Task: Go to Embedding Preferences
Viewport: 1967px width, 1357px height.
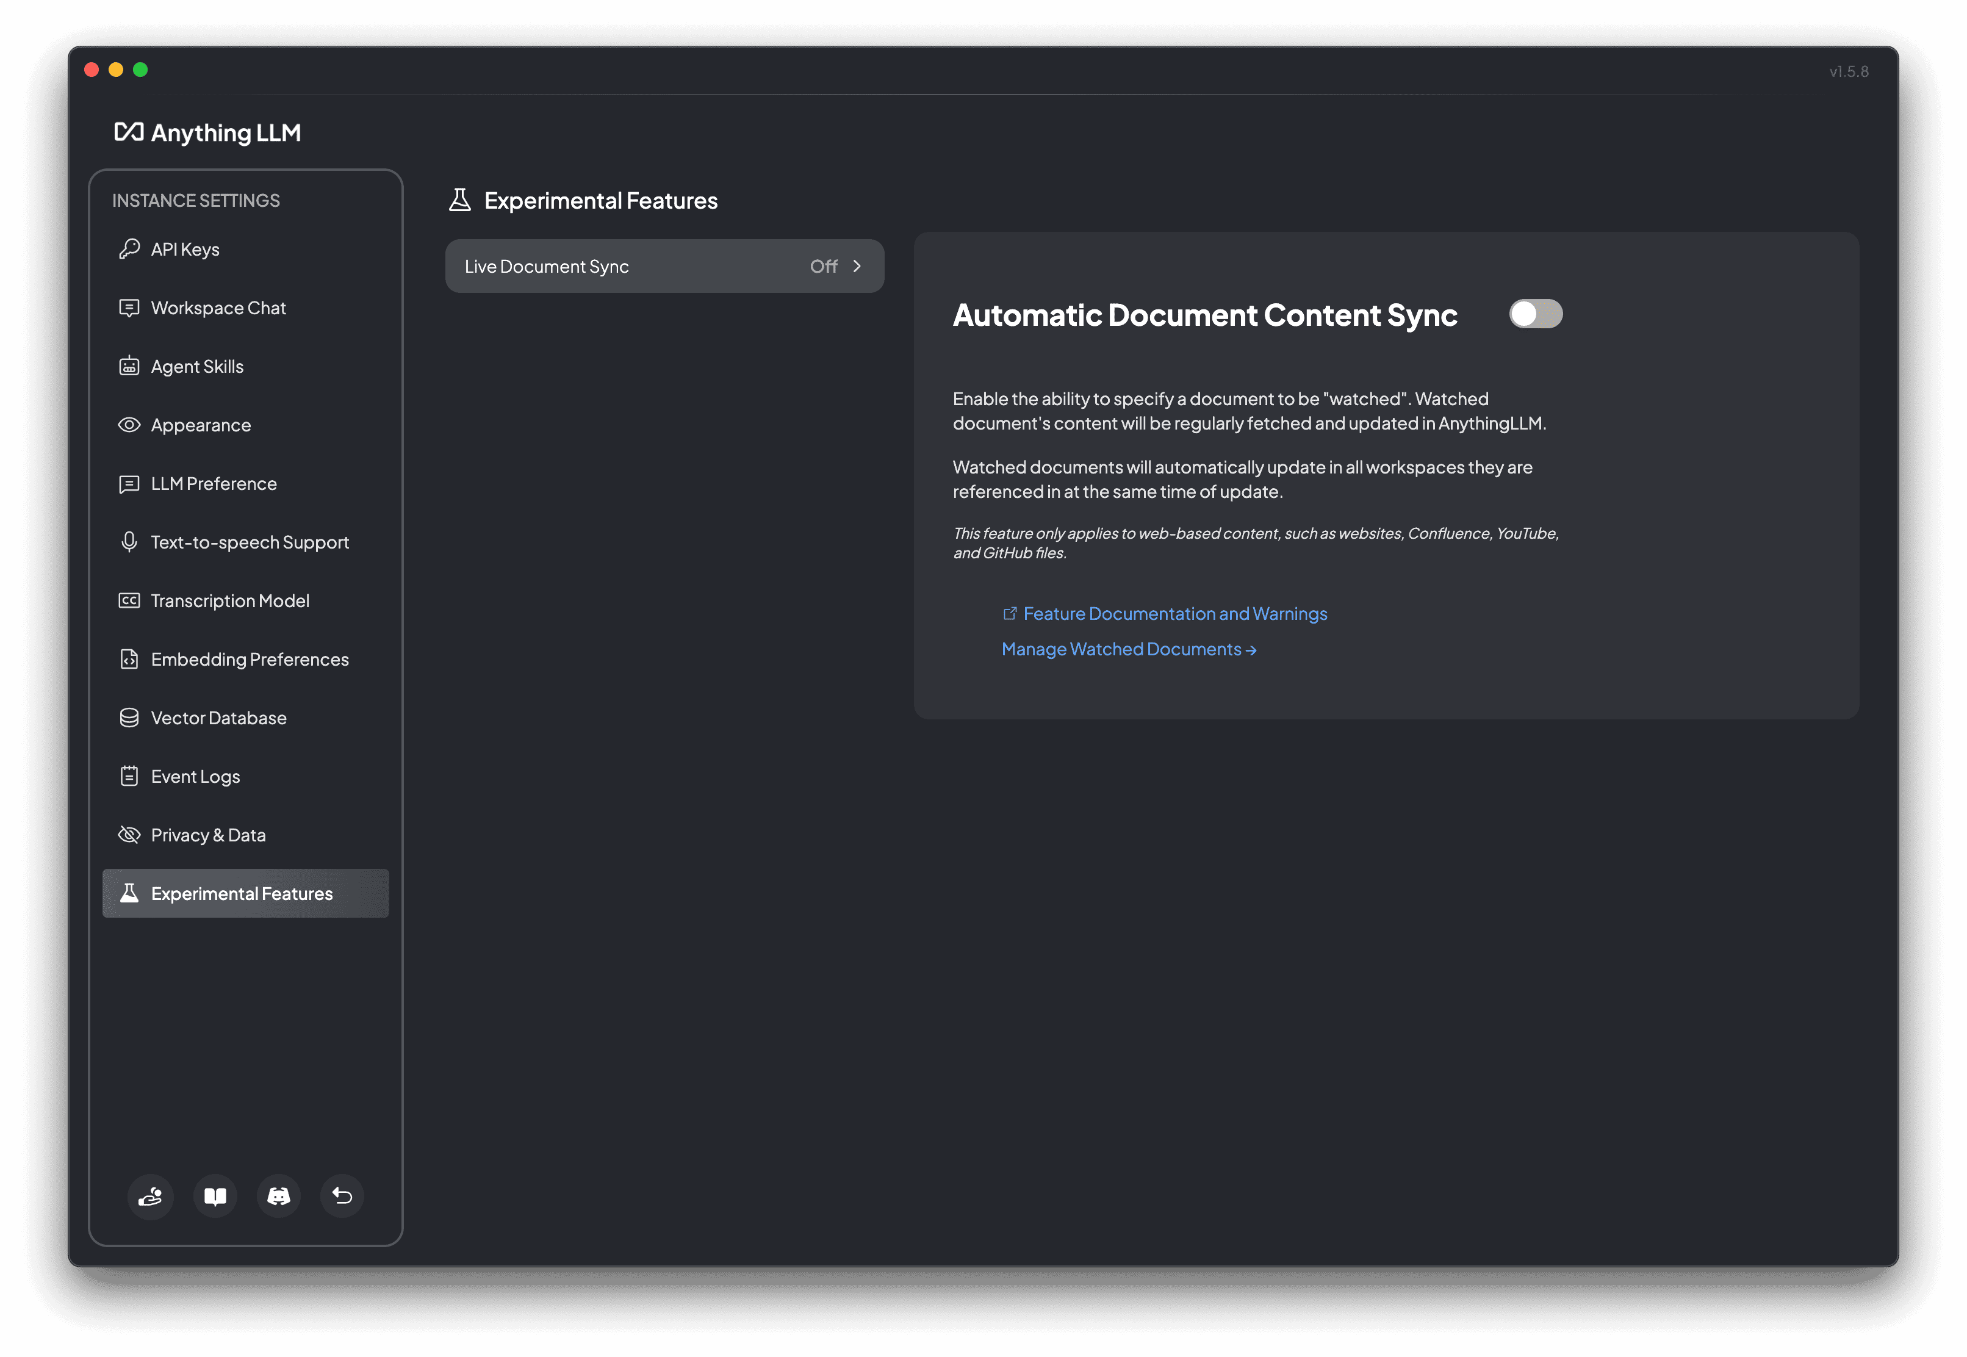Action: pyautogui.click(x=249, y=659)
